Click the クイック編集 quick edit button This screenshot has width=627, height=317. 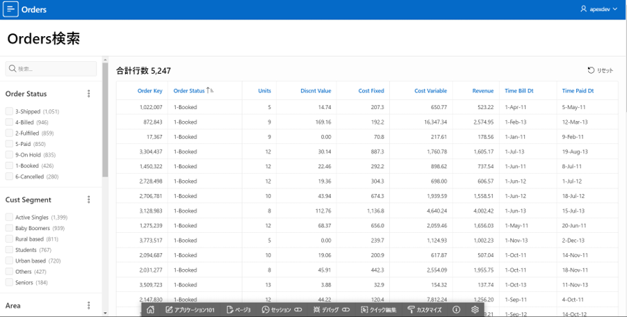pos(378,310)
